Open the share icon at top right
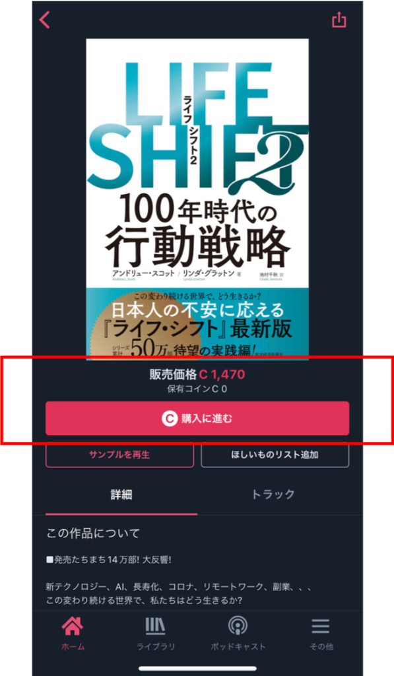Viewport: 394px width, 676px height. pos(339,20)
